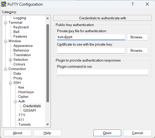Open the Appearance settings panel
Screen dimensions: 155x138
pos(23,46)
